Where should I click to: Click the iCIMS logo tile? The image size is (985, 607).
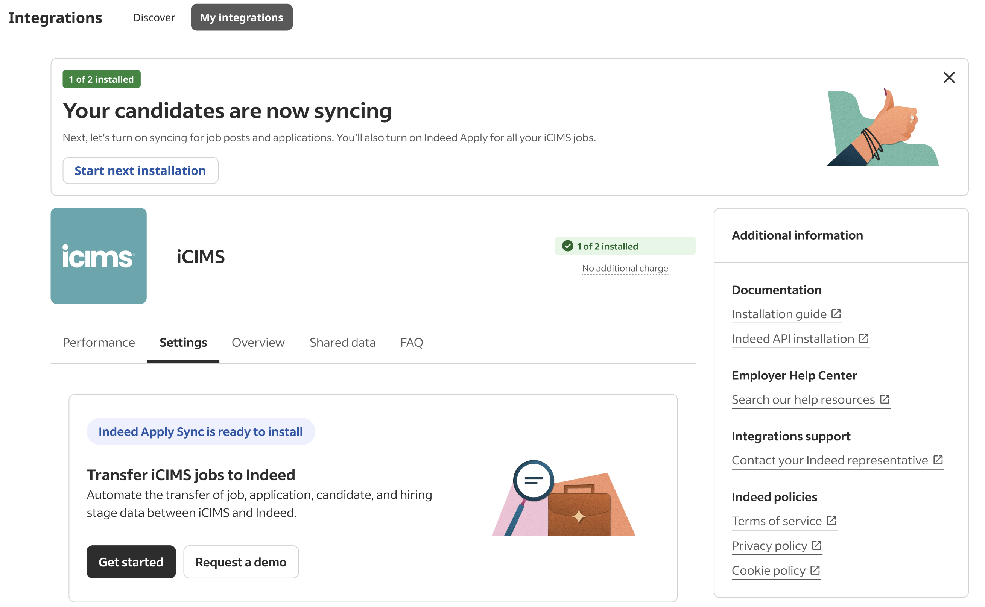[x=98, y=256]
